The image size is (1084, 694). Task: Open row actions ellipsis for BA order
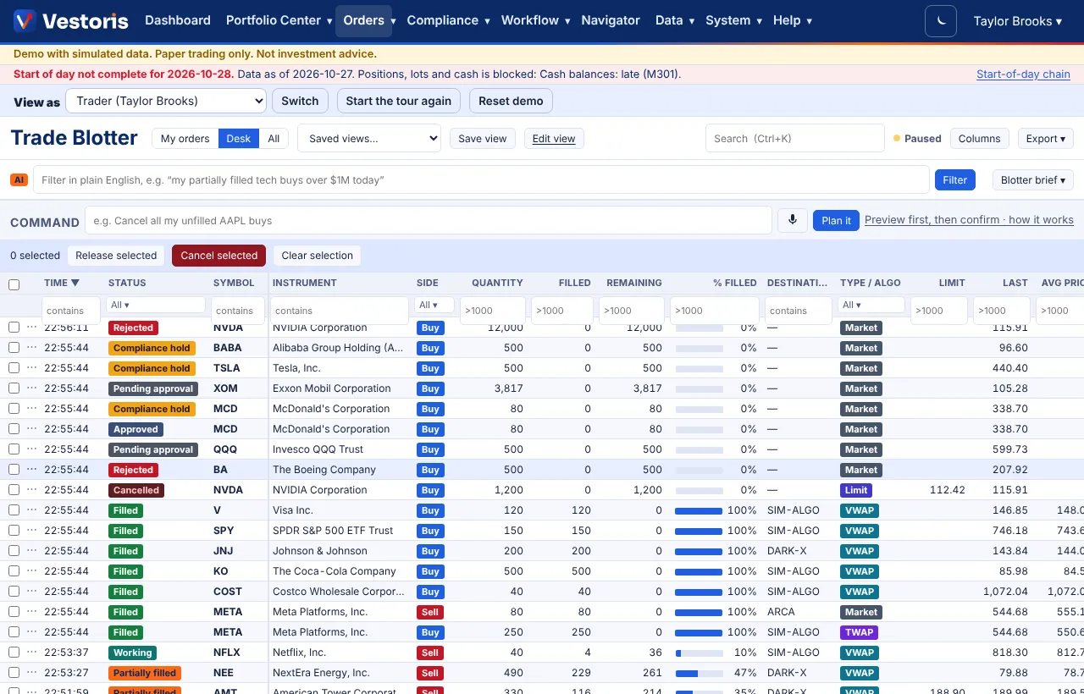[x=31, y=470]
